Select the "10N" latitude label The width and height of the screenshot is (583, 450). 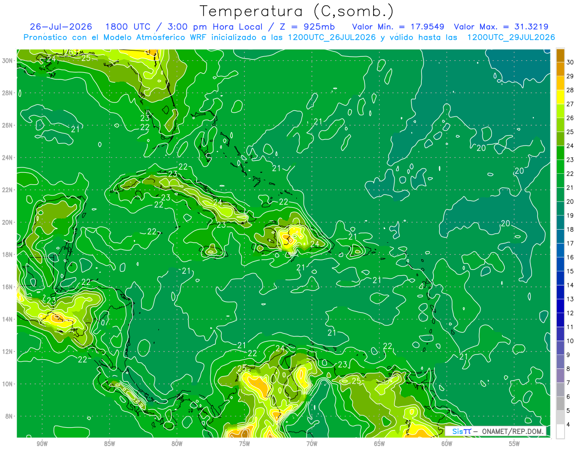click(x=8, y=383)
